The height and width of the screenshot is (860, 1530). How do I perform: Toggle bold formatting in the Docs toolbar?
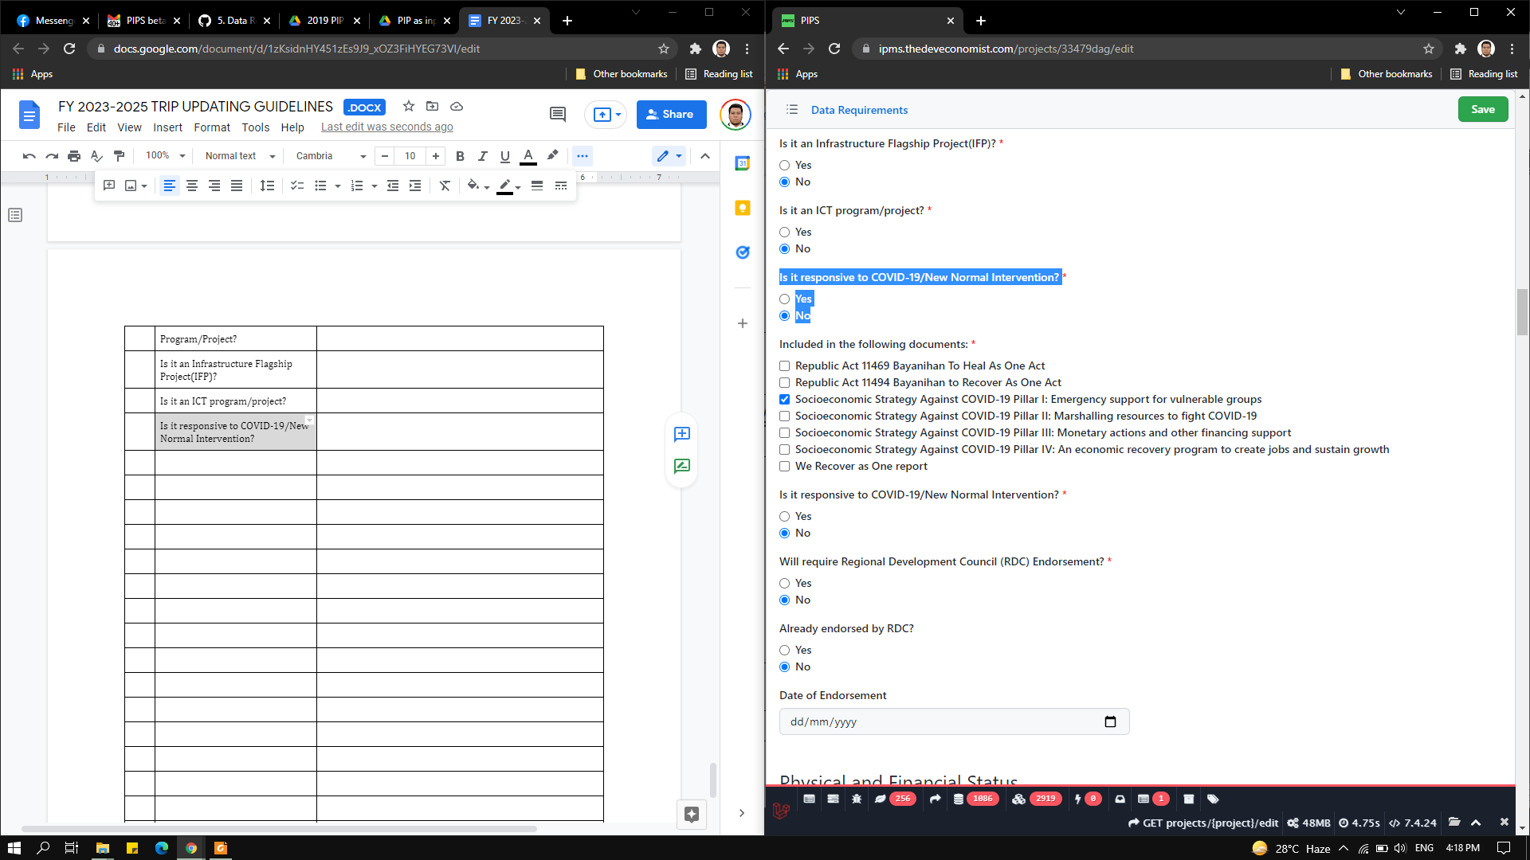pyautogui.click(x=460, y=156)
